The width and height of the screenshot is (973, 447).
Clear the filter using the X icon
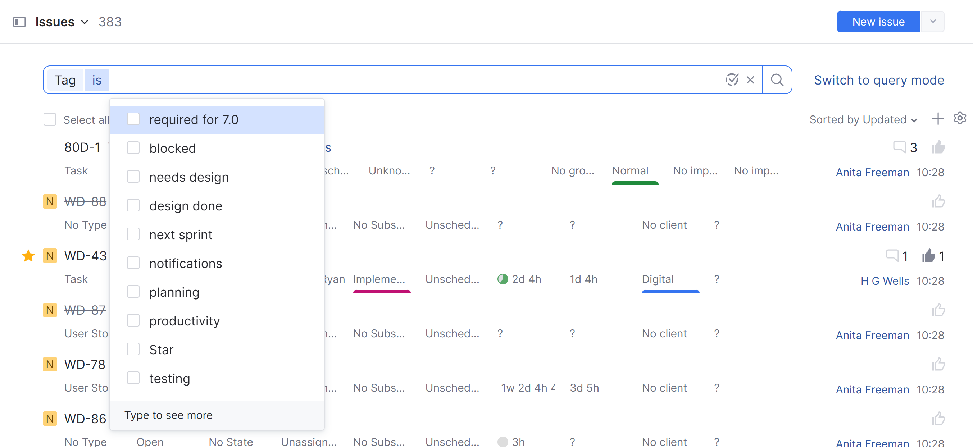(x=750, y=80)
